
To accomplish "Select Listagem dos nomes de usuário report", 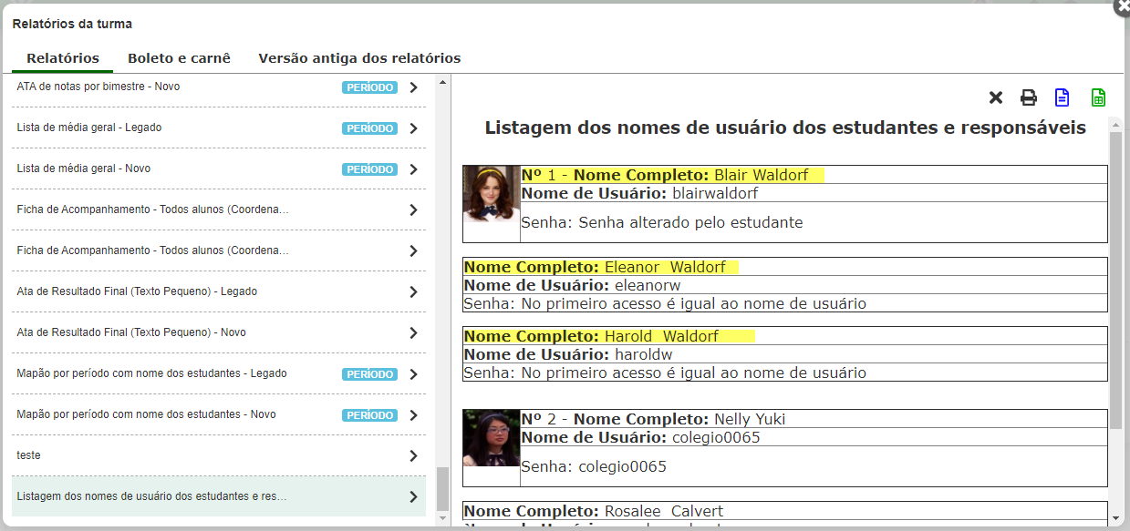I will 219,496.
